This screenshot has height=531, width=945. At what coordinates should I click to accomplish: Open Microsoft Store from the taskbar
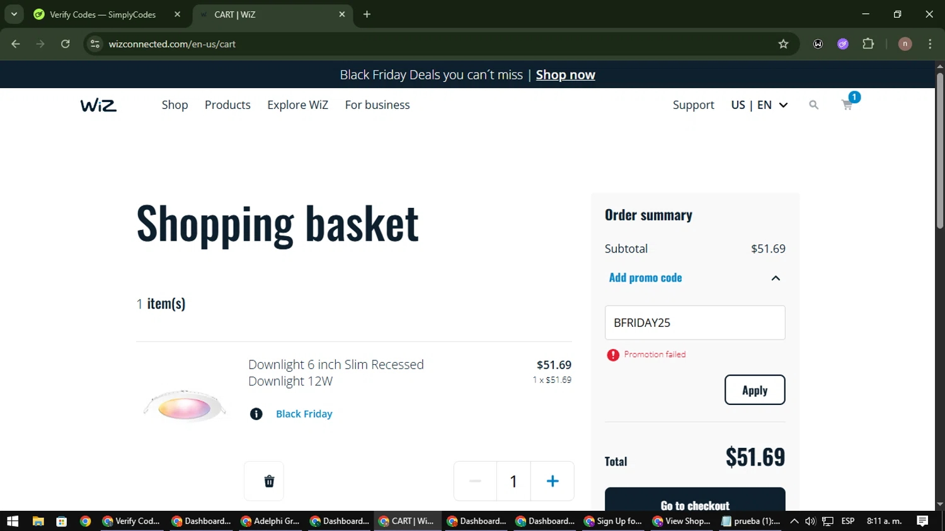tap(61, 521)
